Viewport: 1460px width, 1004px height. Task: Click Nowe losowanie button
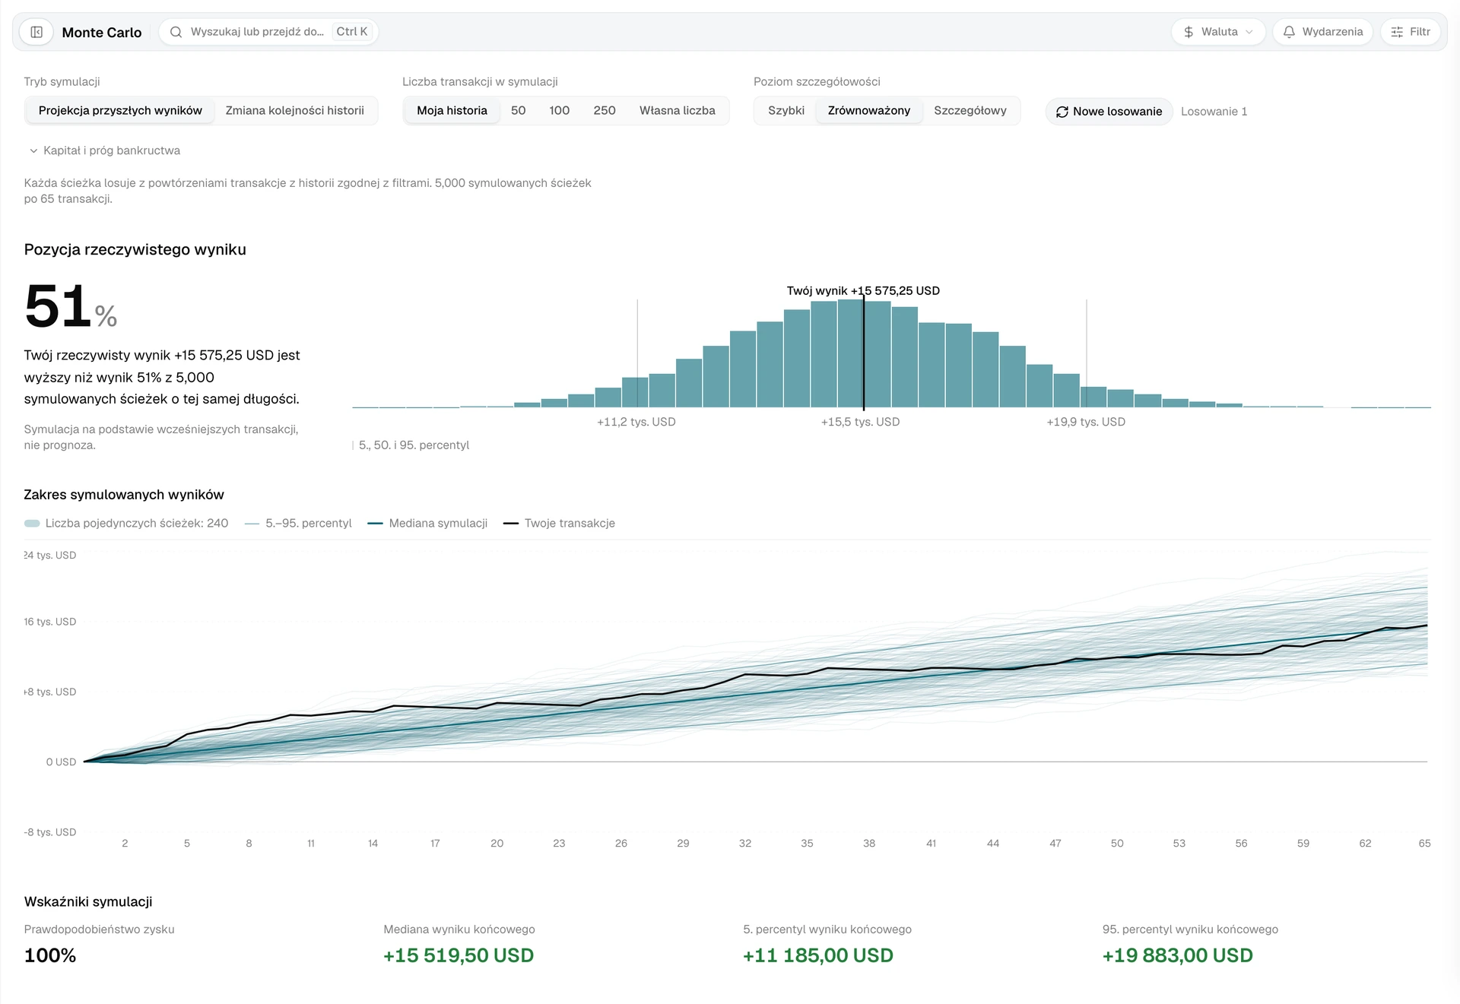pyautogui.click(x=1109, y=112)
